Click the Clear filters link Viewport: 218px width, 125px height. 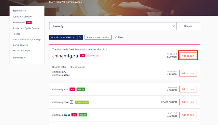pyautogui.click(x=121, y=37)
